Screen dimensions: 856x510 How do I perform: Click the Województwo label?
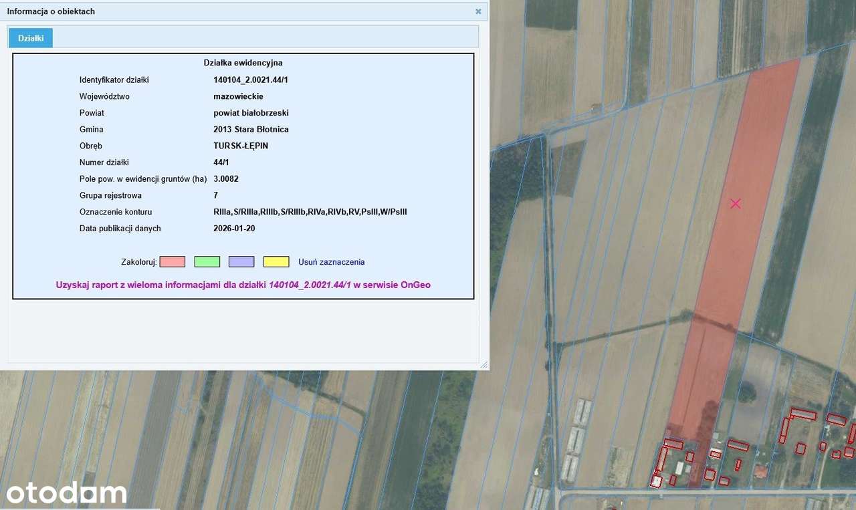[x=104, y=96]
